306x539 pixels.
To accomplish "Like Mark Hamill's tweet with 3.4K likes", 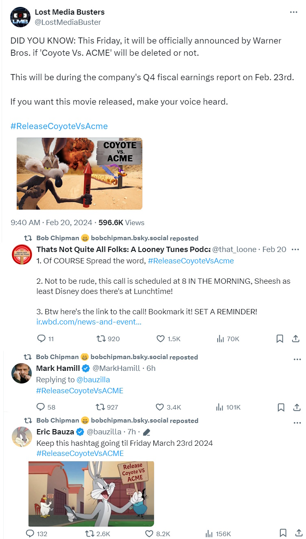I will pyautogui.click(x=168, y=407).
